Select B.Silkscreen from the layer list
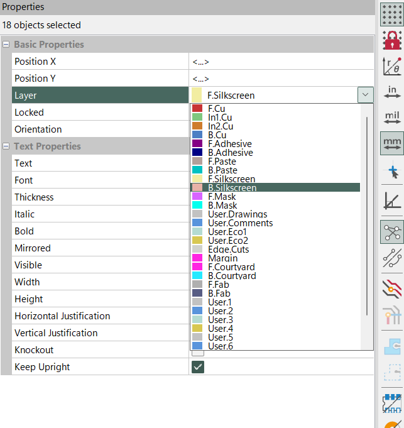The width and height of the screenshot is (404, 428). [x=232, y=187]
